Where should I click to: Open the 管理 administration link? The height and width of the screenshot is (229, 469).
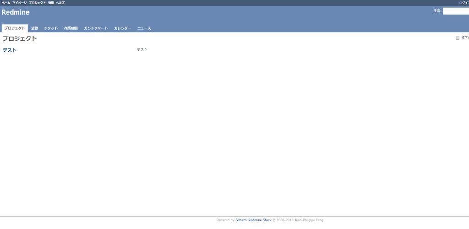pos(51,3)
